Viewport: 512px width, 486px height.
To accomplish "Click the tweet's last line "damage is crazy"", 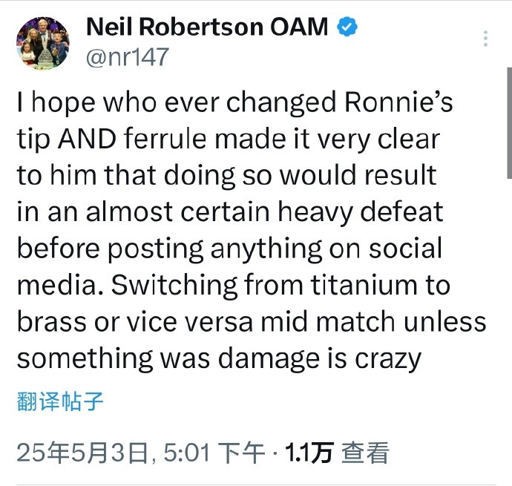I will [x=319, y=358].
